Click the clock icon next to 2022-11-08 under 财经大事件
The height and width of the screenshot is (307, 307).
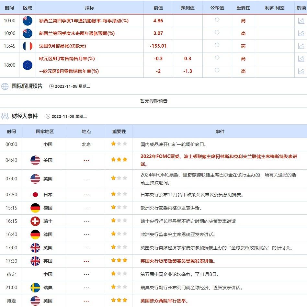[48, 116]
